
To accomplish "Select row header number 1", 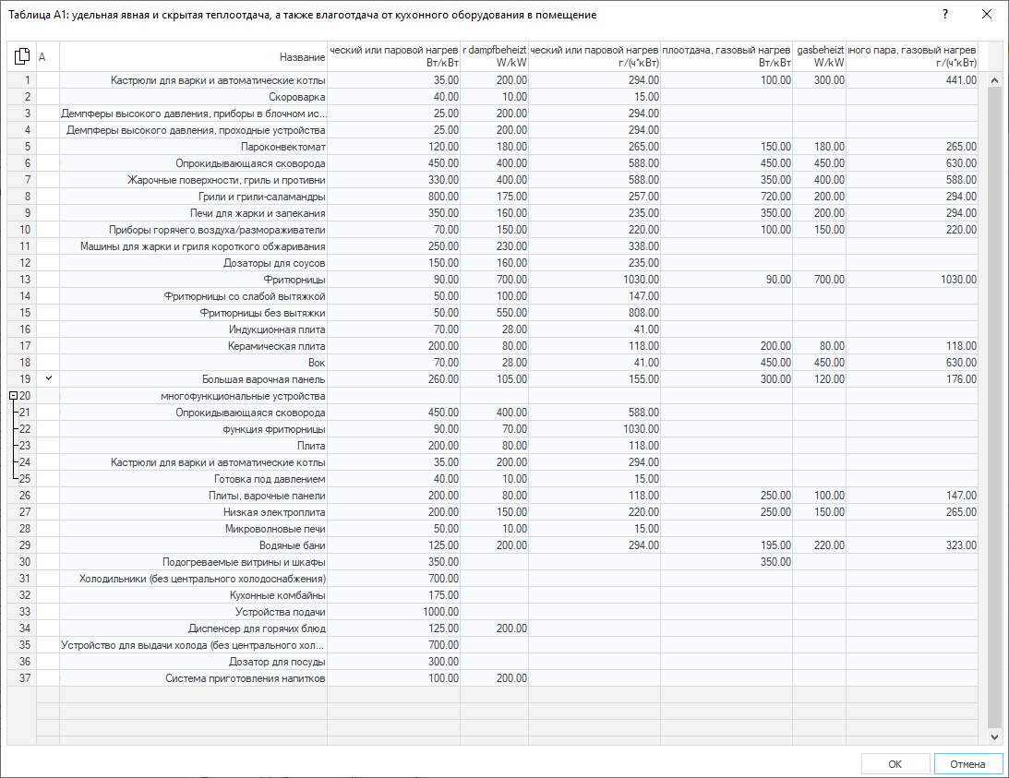I will click(x=22, y=80).
